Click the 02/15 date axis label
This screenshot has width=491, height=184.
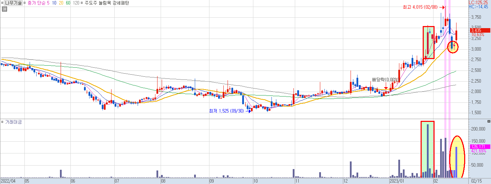tap(477, 181)
